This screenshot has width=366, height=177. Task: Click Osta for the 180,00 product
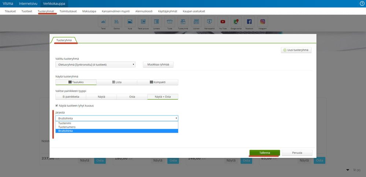tap(173, 161)
